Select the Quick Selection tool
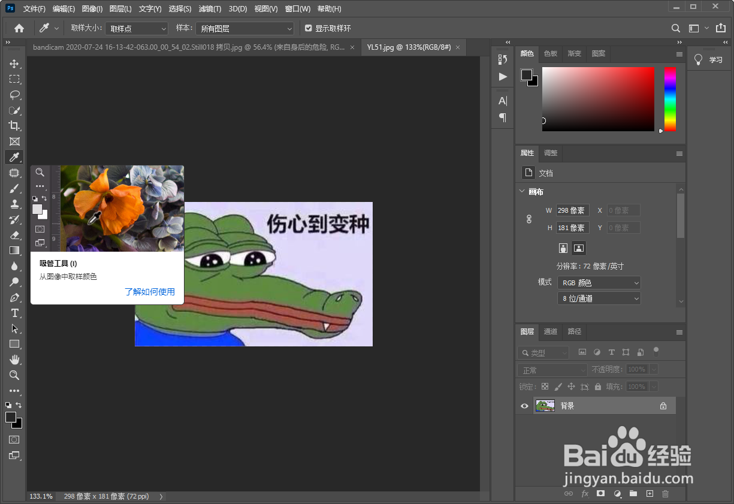 pos(14,110)
